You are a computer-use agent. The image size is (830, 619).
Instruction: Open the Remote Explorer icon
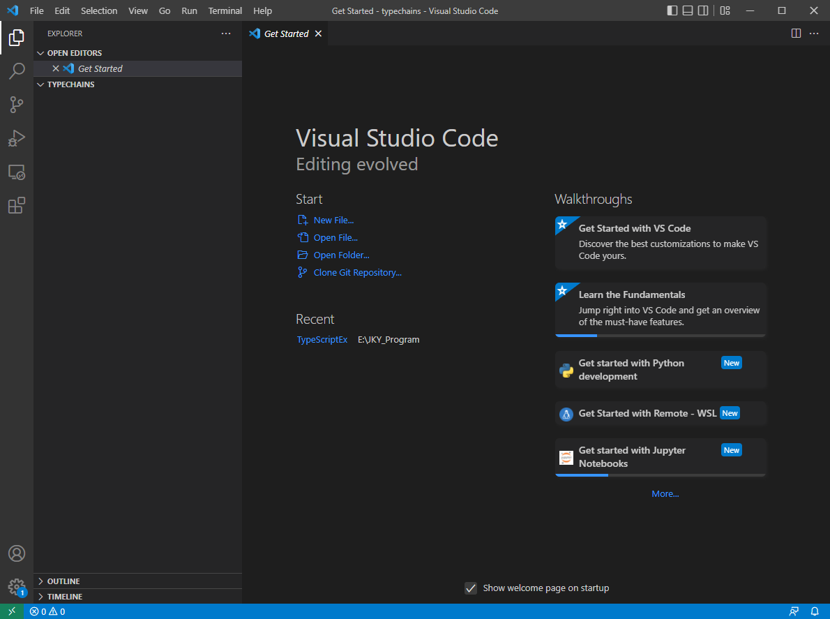[x=17, y=172]
